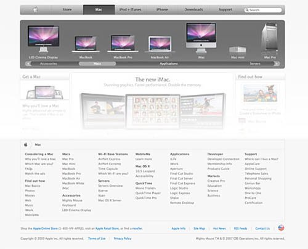Image resolution: width=308 pixels, height=249 pixels.
Task: Choose the Mac mini product icon
Action: pyautogui.click(x=238, y=49)
